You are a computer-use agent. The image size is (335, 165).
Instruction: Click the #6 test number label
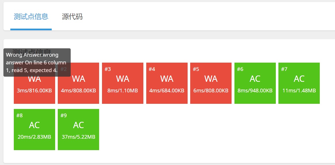240,69
